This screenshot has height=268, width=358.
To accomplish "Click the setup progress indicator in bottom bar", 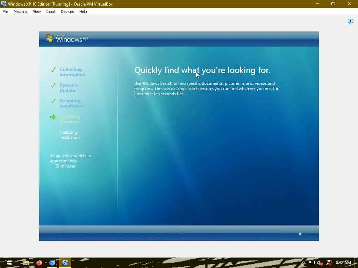I will 300,233.
